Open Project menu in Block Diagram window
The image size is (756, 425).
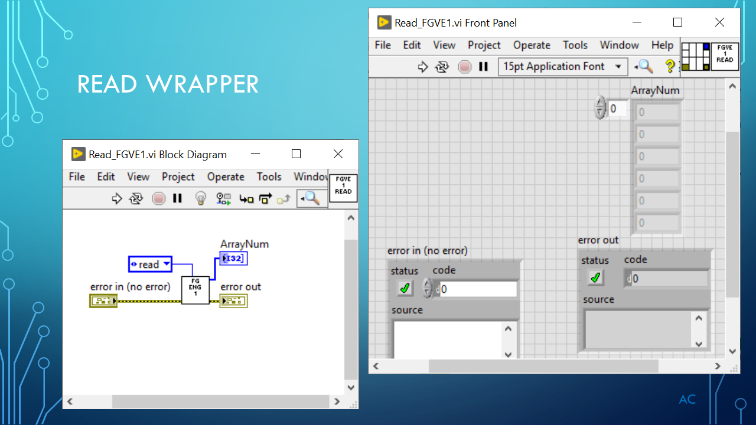coord(178,176)
